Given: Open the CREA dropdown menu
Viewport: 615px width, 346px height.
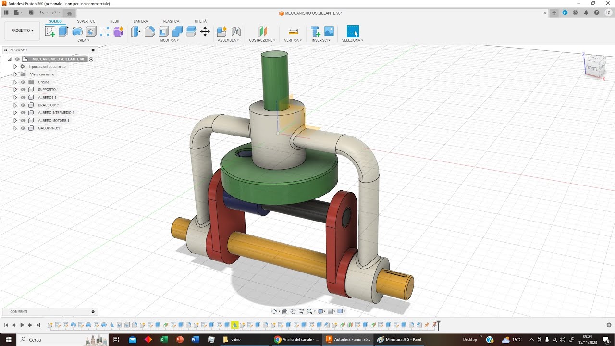Looking at the screenshot, I should coord(84,40).
